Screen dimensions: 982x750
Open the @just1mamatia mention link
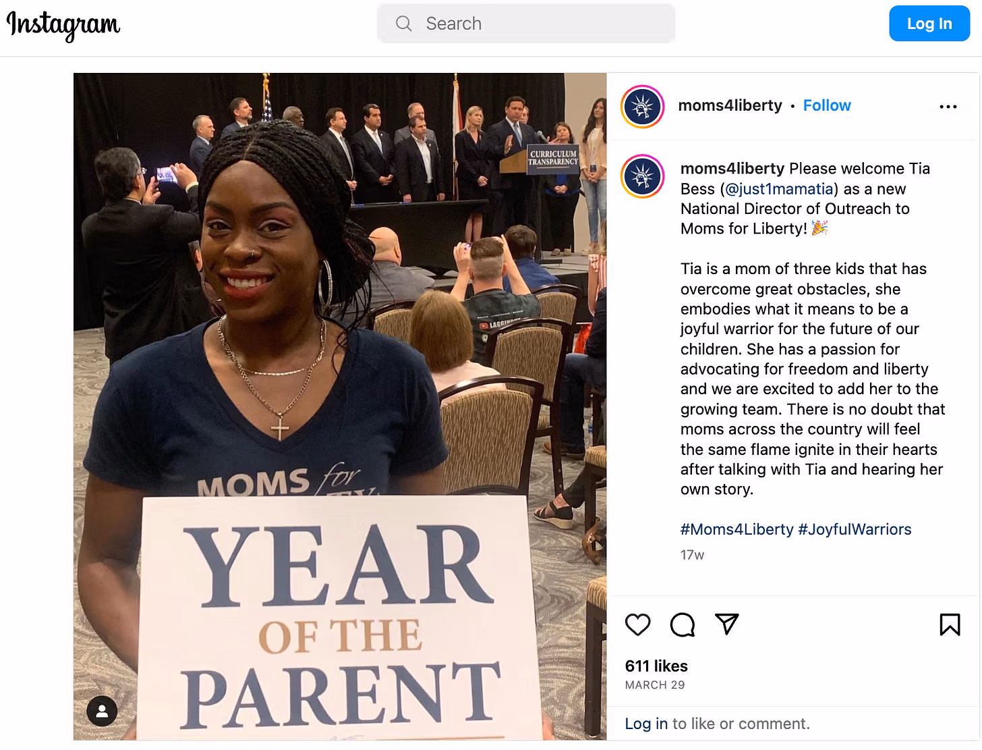click(779, 189)
